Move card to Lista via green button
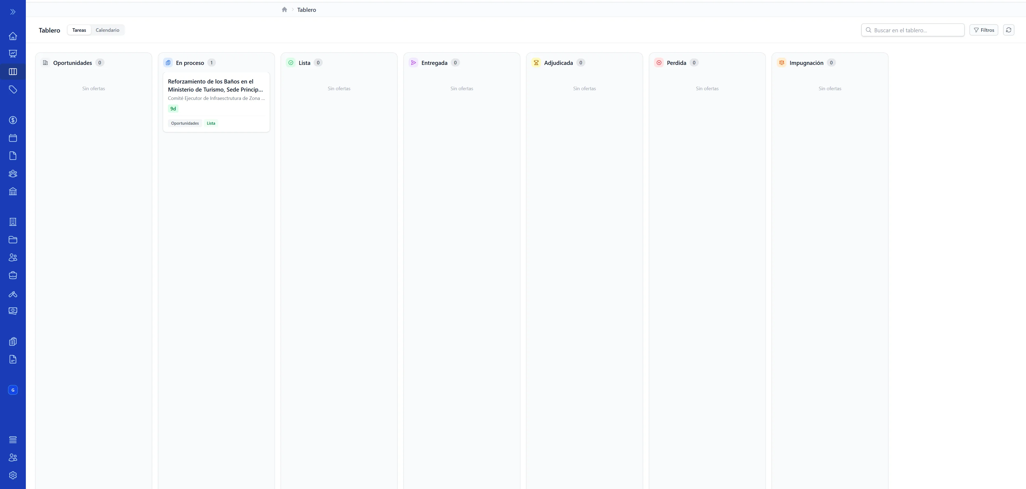The width and height of the screenshot is (1026, 489). point(211,123)
